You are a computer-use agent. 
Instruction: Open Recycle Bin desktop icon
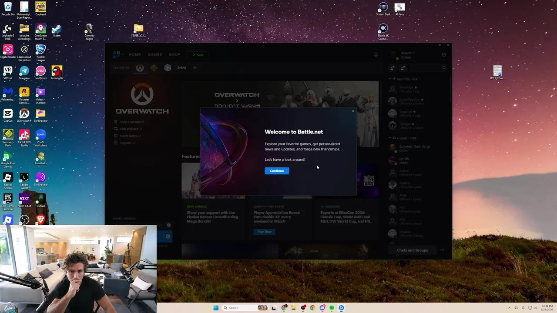coord(8,9)
